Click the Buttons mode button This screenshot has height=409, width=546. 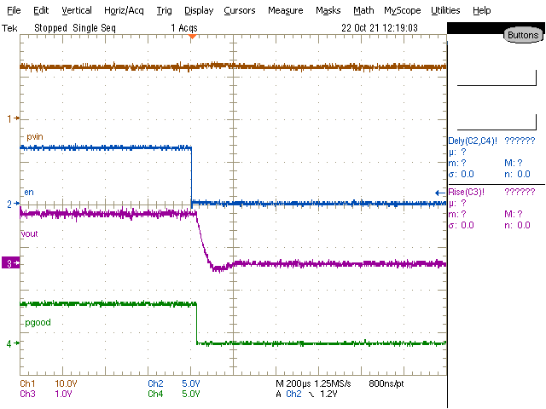click(523, 35)
